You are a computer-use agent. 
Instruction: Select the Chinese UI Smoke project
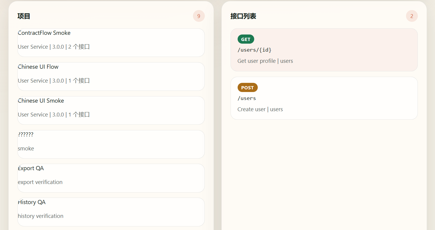[x=111, y=110]
